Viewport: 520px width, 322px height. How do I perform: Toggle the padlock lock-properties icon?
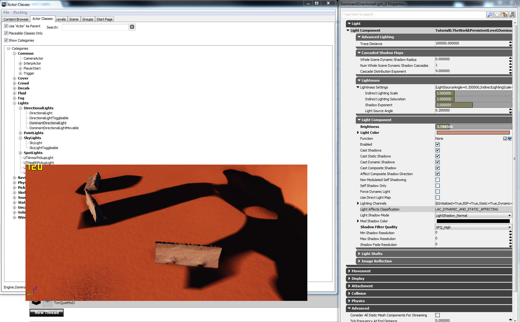point(504,15)
